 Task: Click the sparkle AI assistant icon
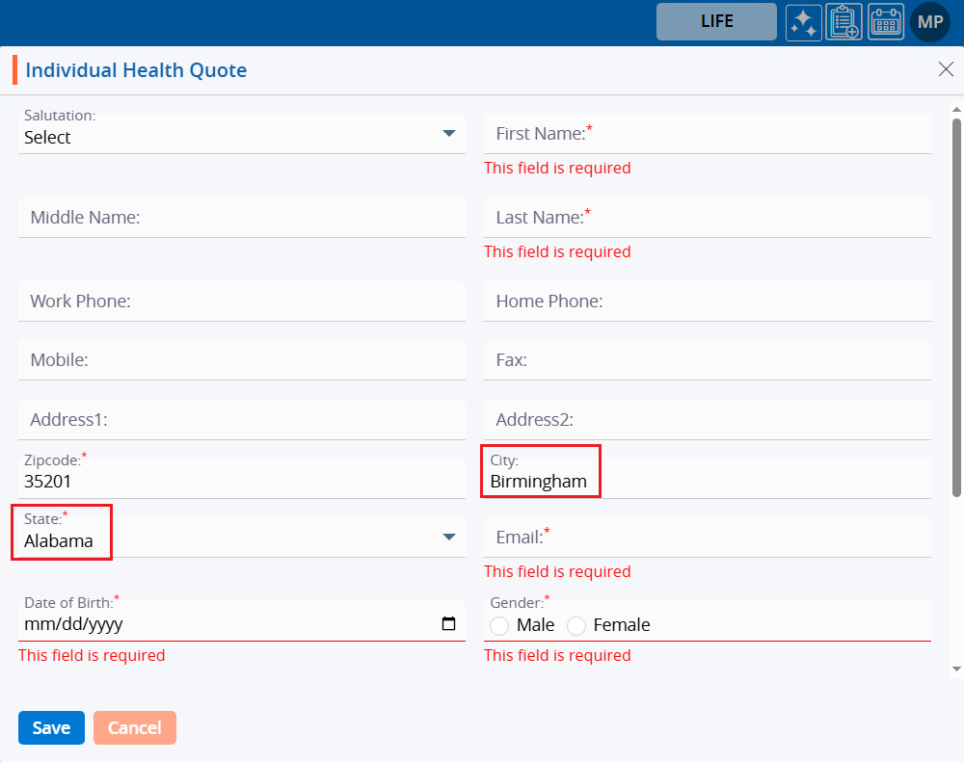pos(803,22)
